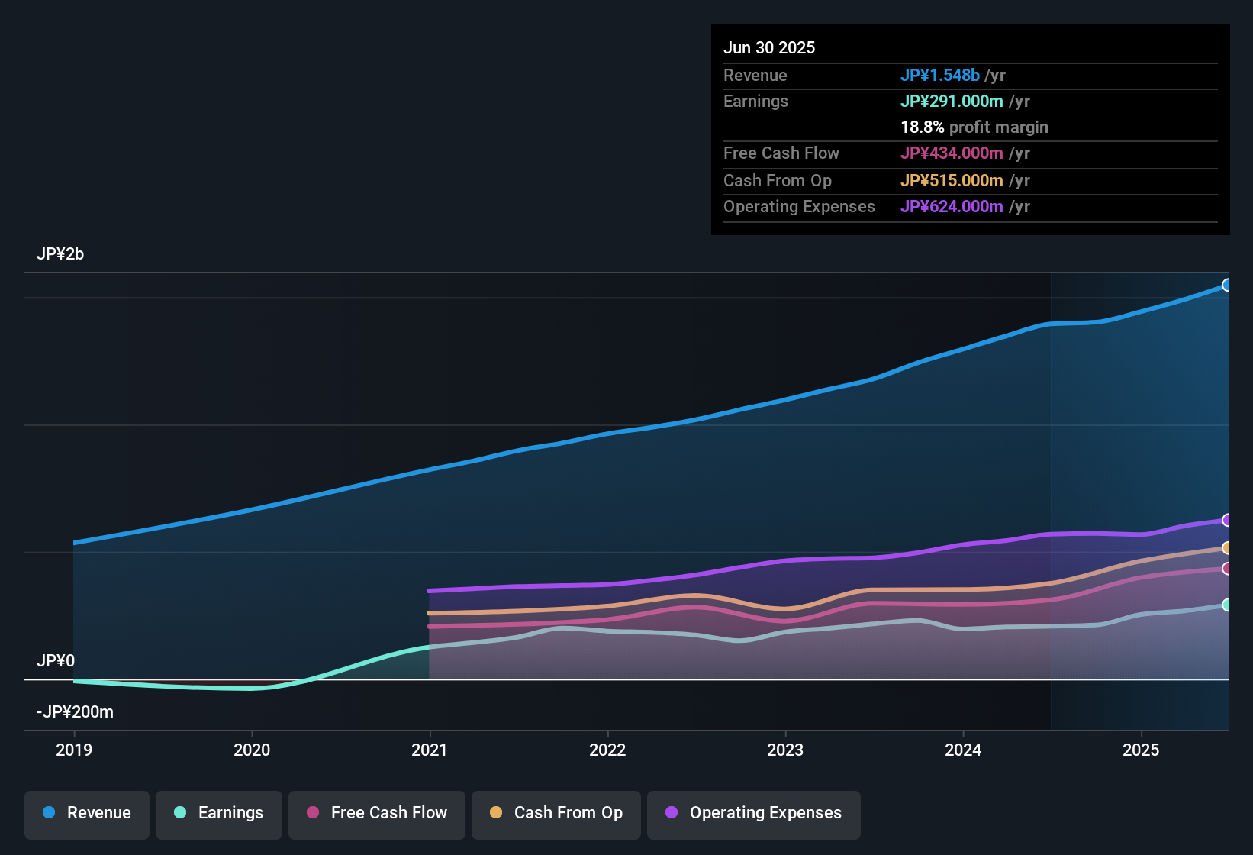Screen dimensions: 1253x855
Task: Click the JP¥291.000m earnings value in tooltip
Action: pos(952,101)
